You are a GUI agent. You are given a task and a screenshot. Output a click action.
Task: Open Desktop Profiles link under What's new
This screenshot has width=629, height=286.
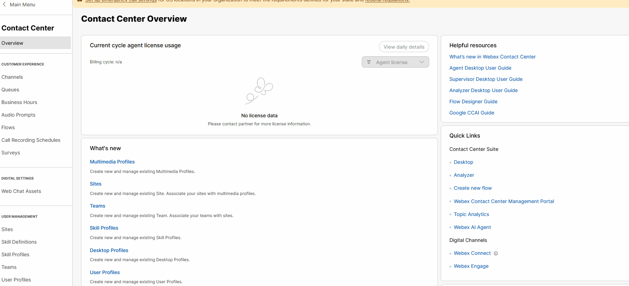[109, 250]
